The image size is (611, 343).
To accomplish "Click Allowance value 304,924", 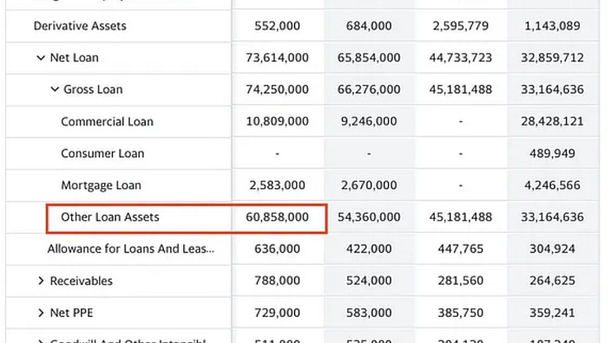I will [x=552, y=249].
